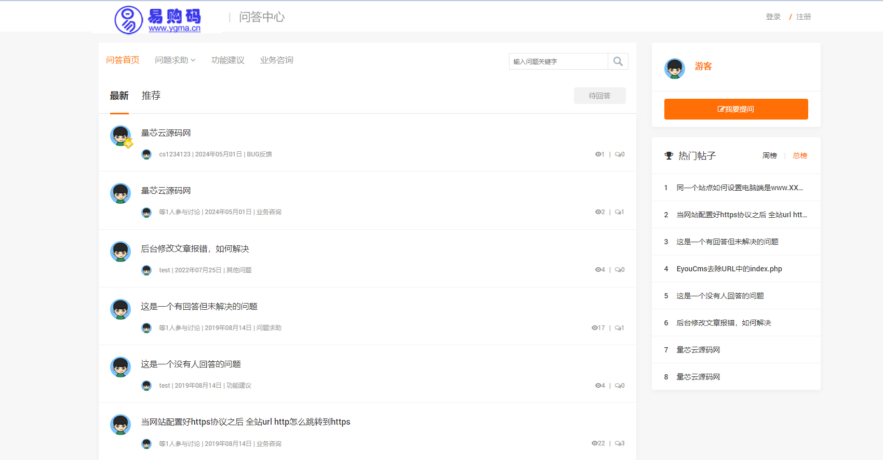Focus the question keyword search field
The width and height of the screenshot is (883, 460).
point(558,61)
